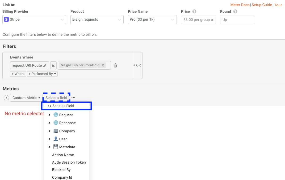Edit request.URI Route with the pencil icon
Image resolution: width=285 pixels, height=180 pixels.
(45, 65)
